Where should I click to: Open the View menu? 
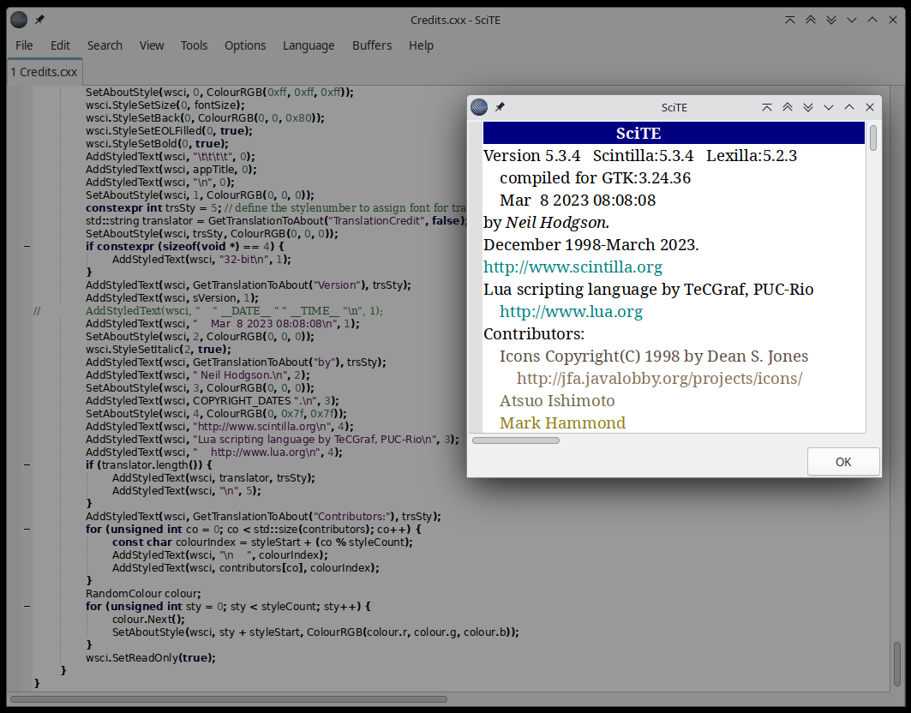(x=152, y=45)
